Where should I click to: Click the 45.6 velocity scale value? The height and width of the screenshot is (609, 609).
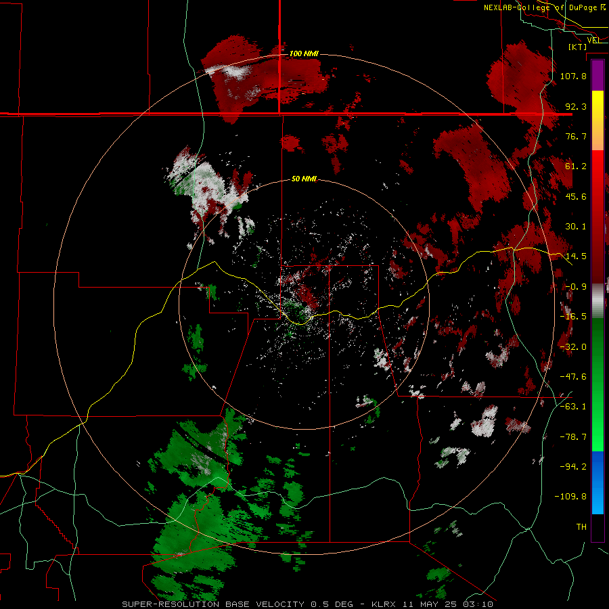pos(576,196)
